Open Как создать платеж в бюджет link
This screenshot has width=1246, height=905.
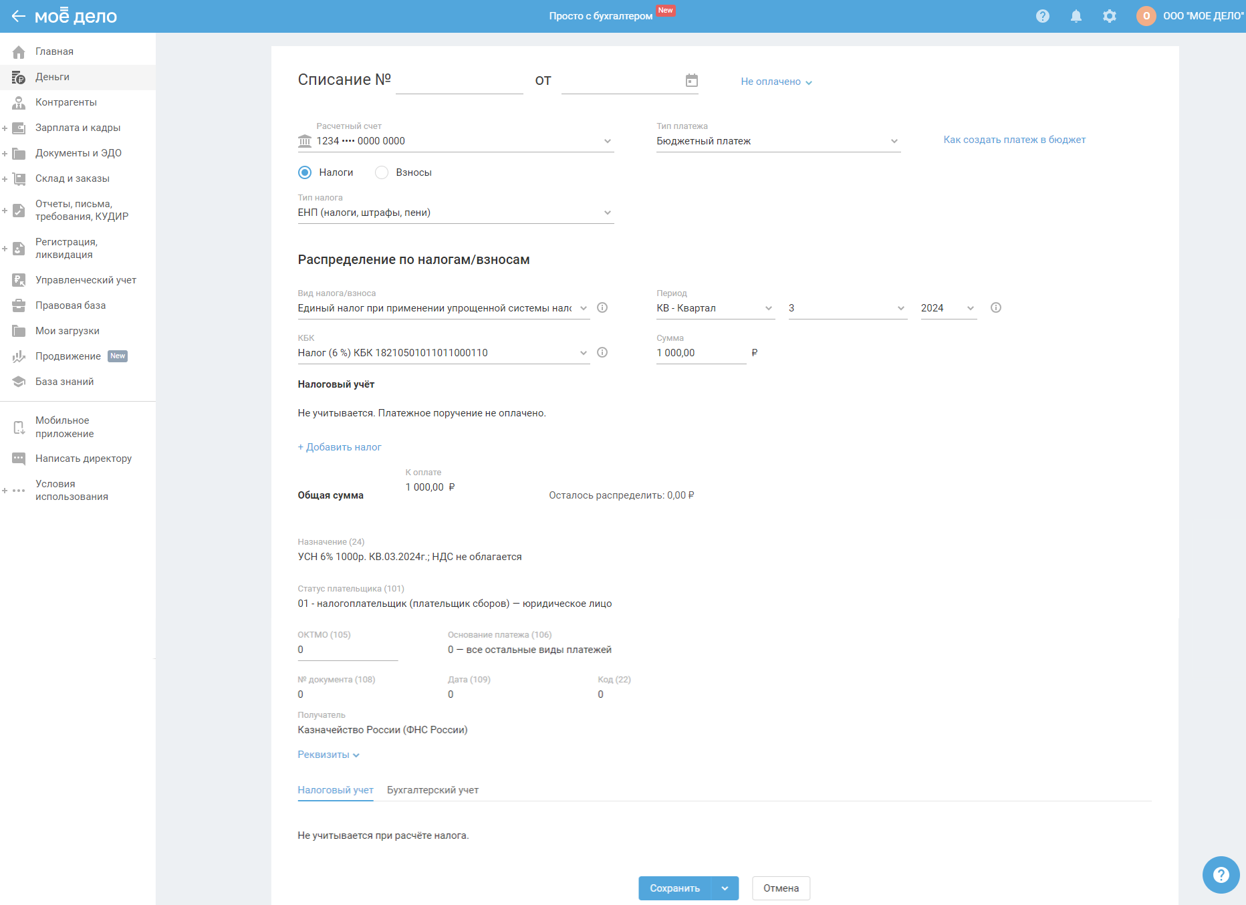(x=1015, y=140)
